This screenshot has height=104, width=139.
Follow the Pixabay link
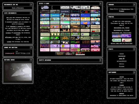pyautogui.click(x=121, y=11)
